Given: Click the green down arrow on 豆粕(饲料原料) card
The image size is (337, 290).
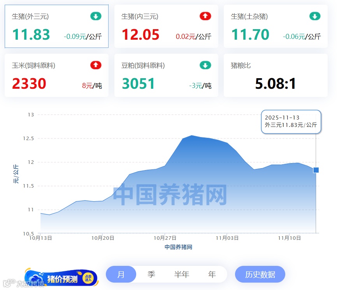Looking at the screenshot, I should click(205, 65).
